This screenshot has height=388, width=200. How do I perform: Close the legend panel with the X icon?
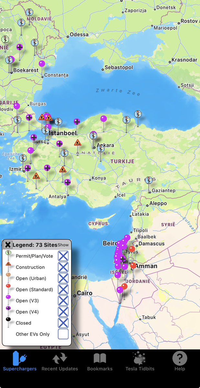coord(8,245)
